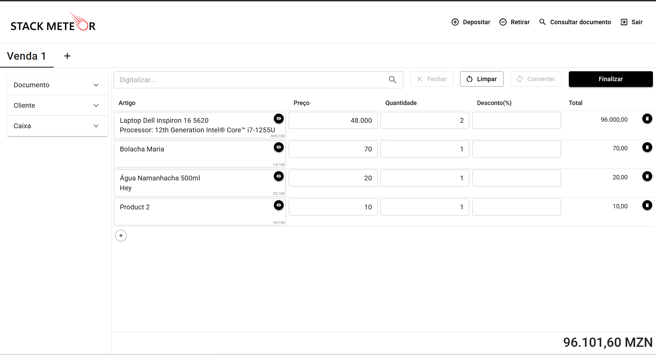Toggle eye icon on Água Namanhacha
The width and height of the screenshot is (656, 355).
point(279,176)
